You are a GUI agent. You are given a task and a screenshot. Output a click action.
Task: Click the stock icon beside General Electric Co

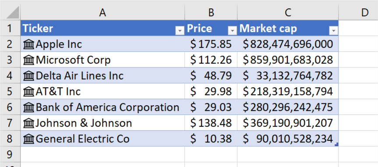(29, 139)
